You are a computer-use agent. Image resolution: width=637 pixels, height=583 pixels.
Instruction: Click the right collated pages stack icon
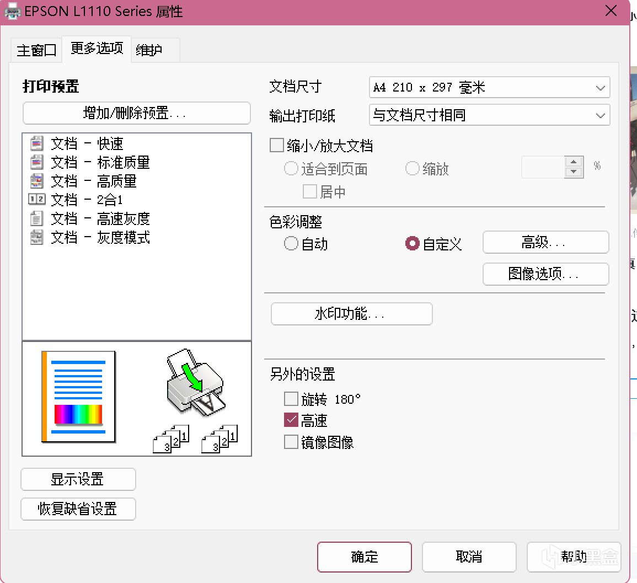coord(220,439)
